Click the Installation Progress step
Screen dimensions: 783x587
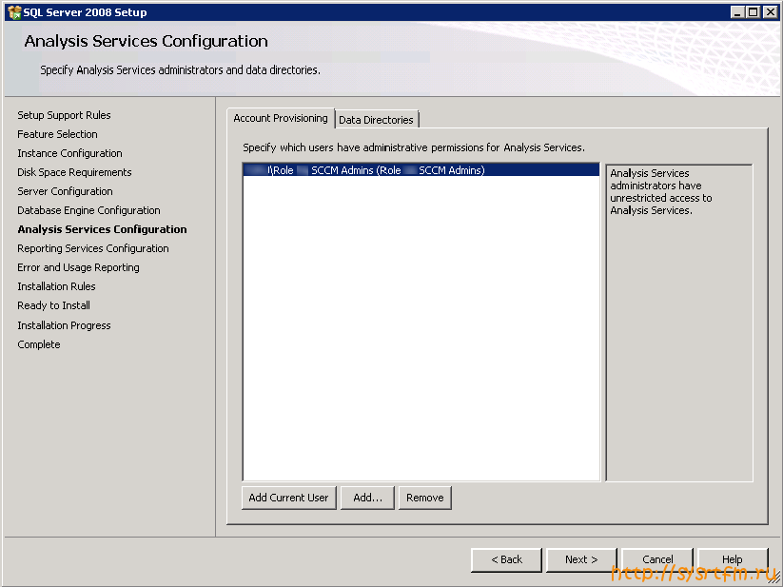pyautogui.click(x=64, y=325)
